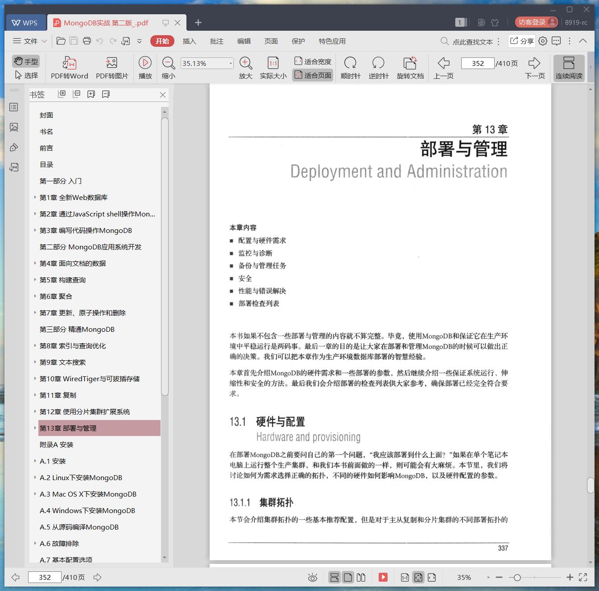
Task: Open the feedback chat icon
Action: [556, 41]
